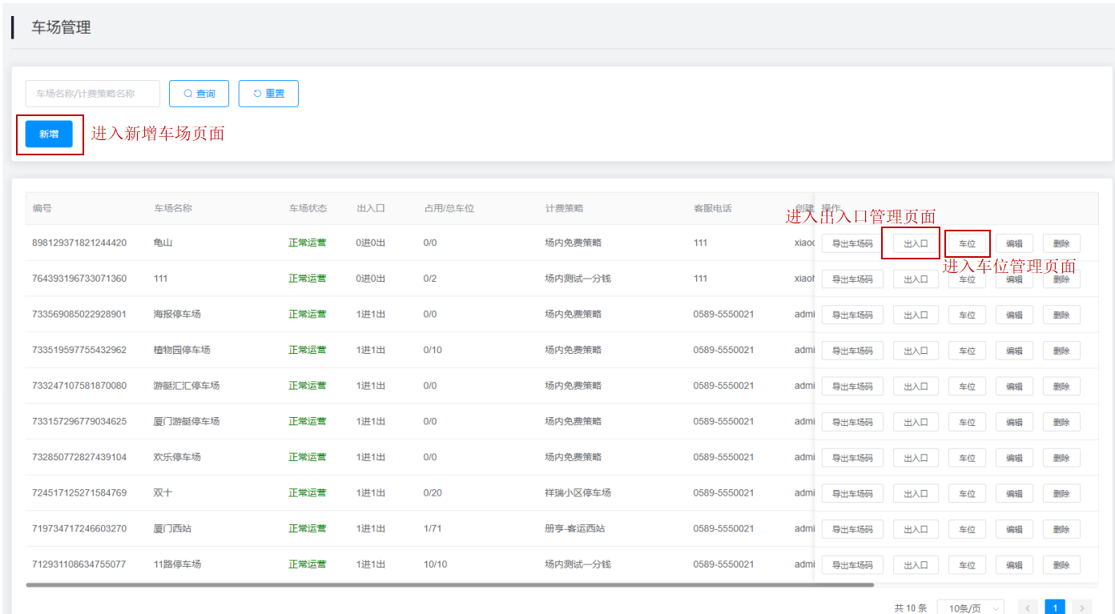Open 车位 for 龟山 parking lot
The width and height of the screenshot is (1115, 614).
tap(967, 244)
